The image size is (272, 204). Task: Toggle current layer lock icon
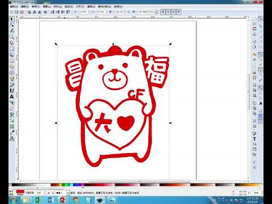click(53, 193)
